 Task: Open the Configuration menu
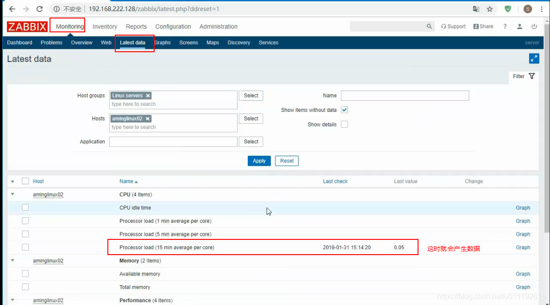point(173,27)
